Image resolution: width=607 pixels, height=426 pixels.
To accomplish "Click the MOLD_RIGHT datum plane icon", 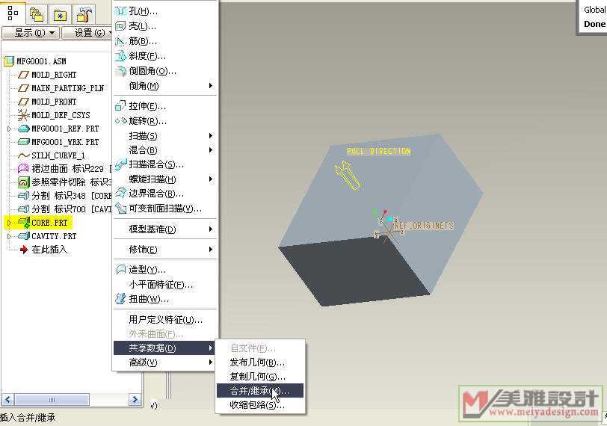I will 24,74.
